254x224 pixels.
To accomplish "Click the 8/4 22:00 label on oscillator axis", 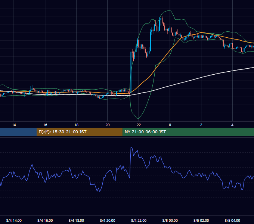I will [139, 220].
